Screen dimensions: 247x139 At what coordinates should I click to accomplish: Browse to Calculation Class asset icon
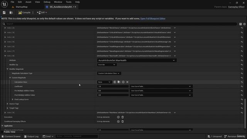click(x=119, y=82)
